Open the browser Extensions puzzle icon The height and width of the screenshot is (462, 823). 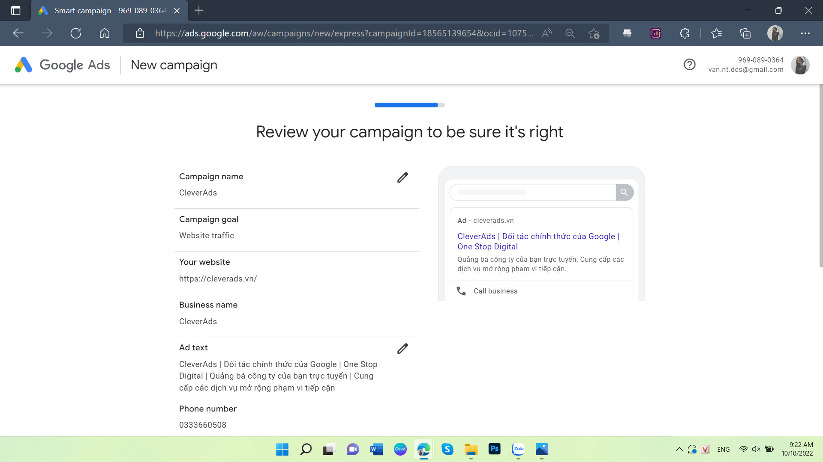(685, 33)
